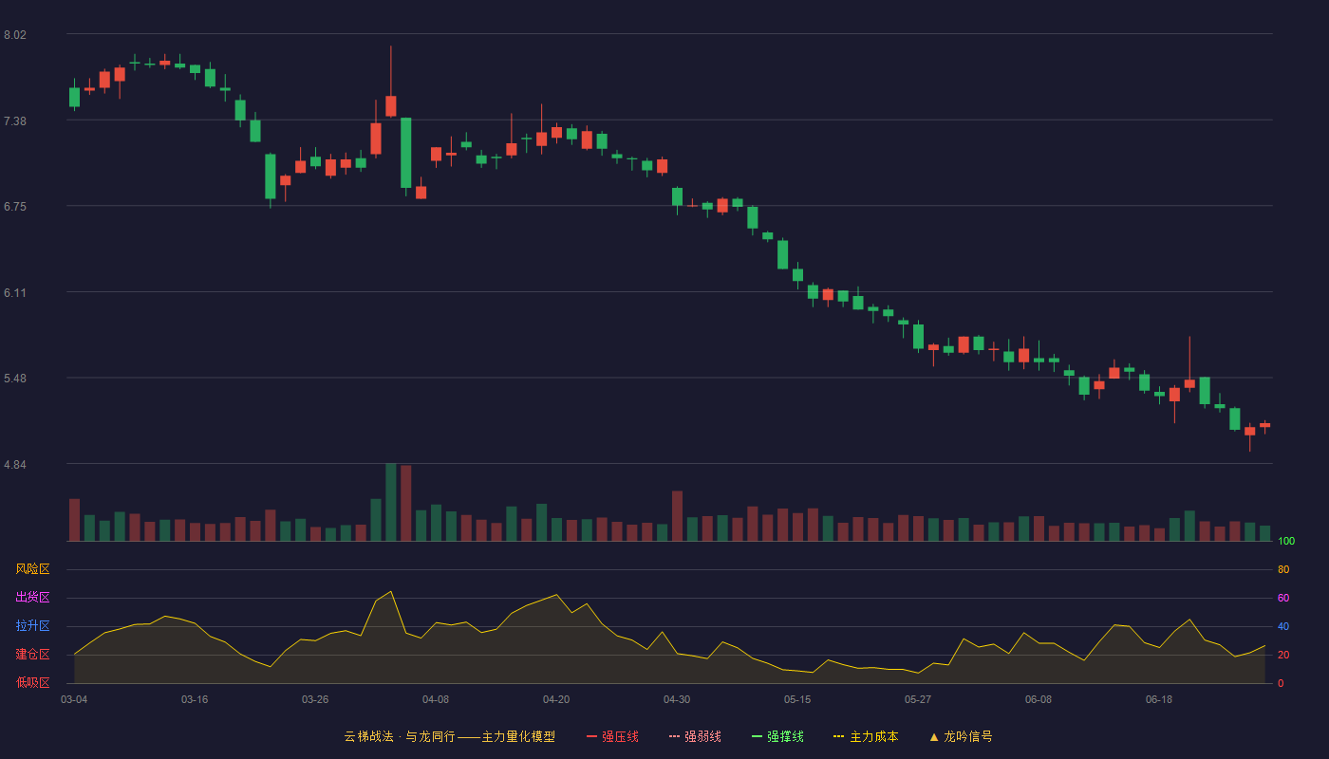Click the 建仓区 zone label

click(32, 655)
